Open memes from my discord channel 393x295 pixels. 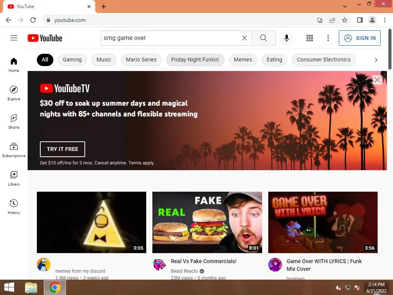[x=80, y=271]
